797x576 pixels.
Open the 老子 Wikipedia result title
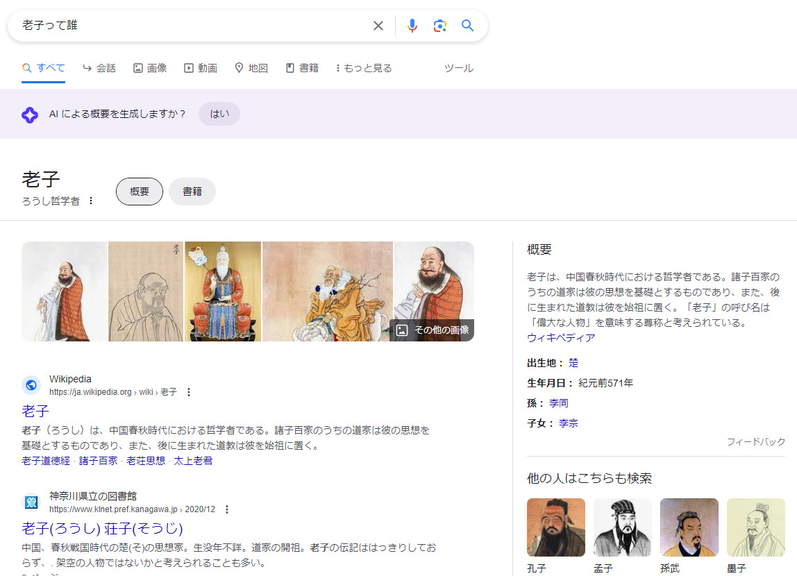pyautogui.click(x=35, y=411)
